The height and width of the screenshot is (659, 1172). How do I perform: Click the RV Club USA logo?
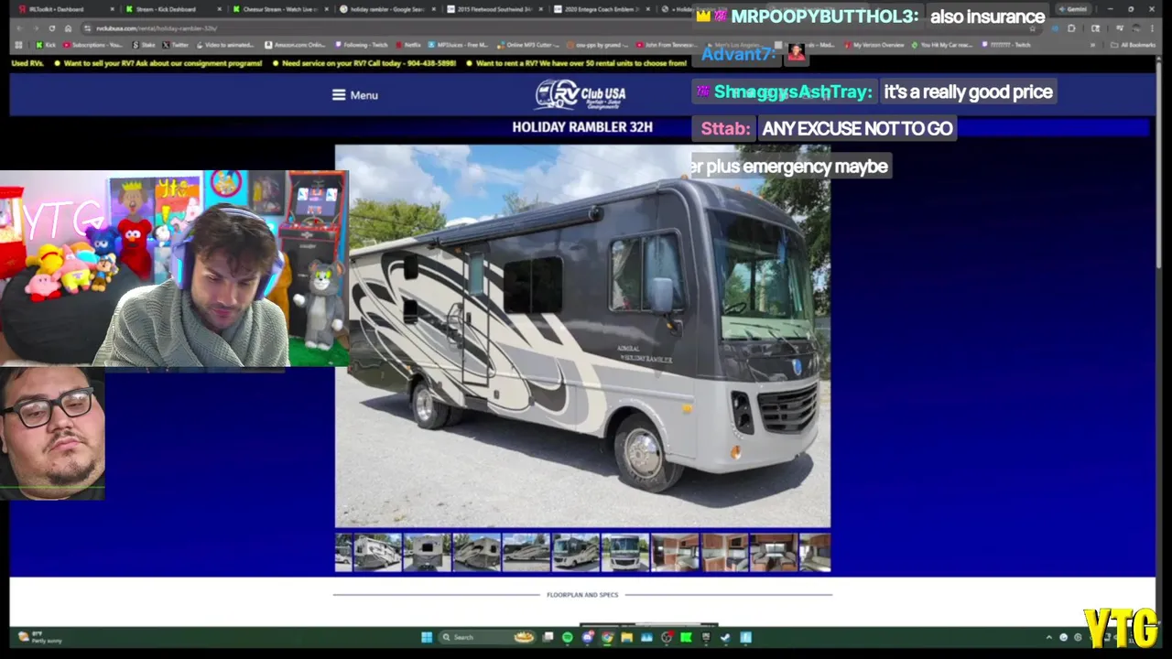pos(581,94)
